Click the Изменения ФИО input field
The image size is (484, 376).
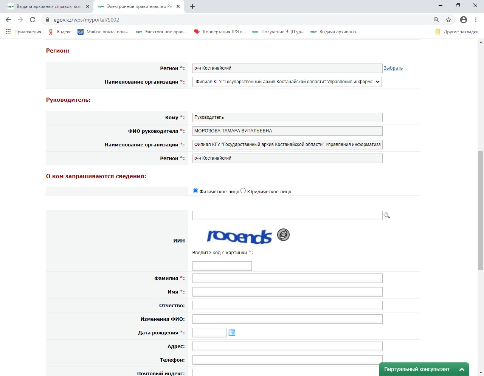click(x=287, y=319)
